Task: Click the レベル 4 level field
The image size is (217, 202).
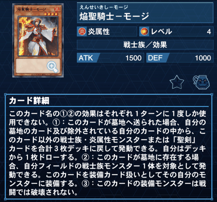Action: pyautogui.click(x=176, y=32)
